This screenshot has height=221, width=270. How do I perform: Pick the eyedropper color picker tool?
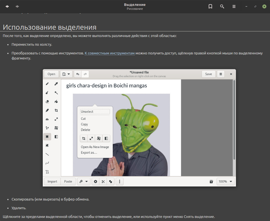[56, 84]
